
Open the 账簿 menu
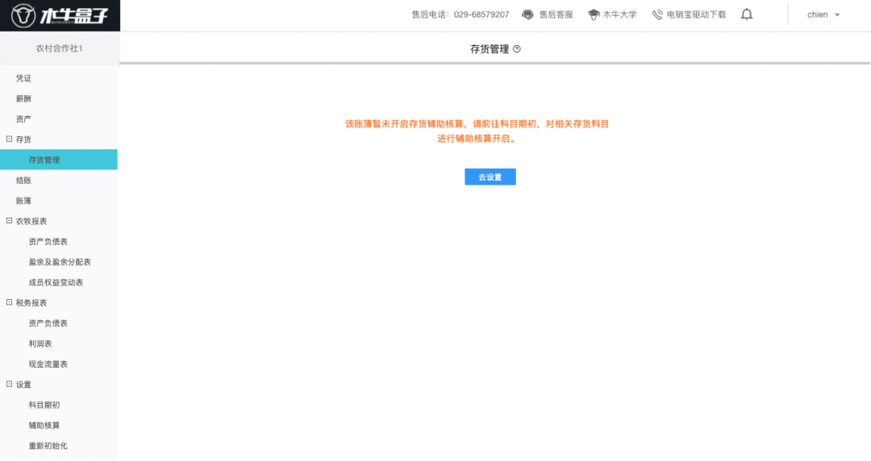pos(23,201)
